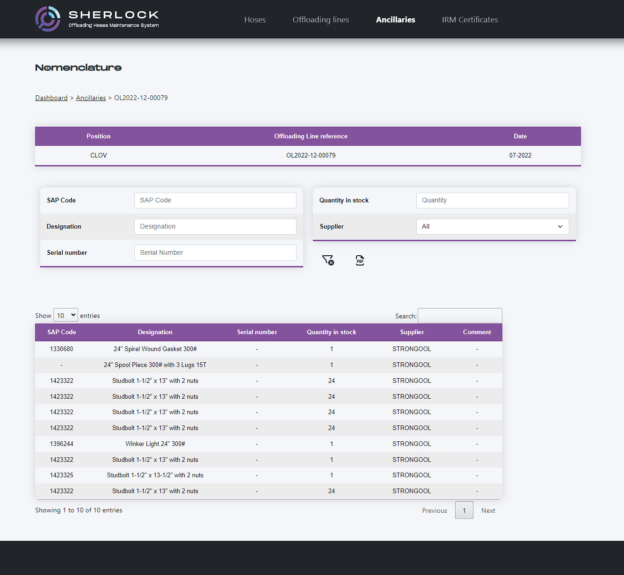Click the 07-2022 date cell
Screen dimensions: 624x575
(x=521, y=156)
